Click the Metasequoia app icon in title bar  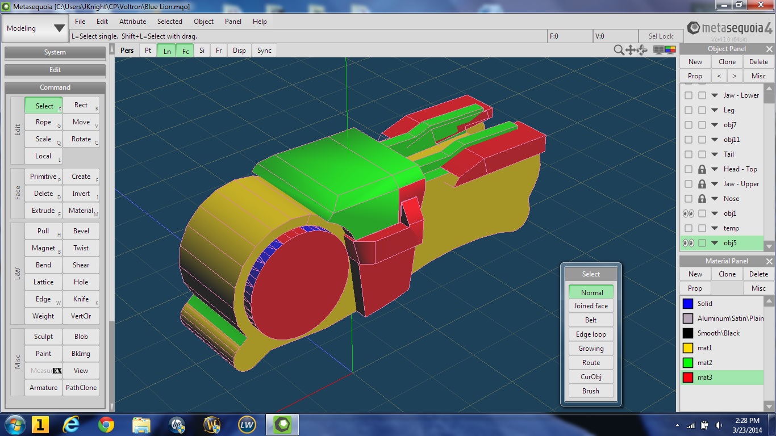click(6, 6)
